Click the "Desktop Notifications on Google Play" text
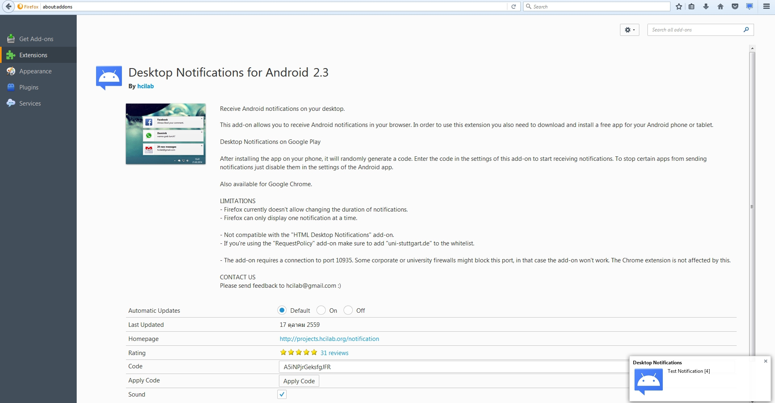 [270, 142]
